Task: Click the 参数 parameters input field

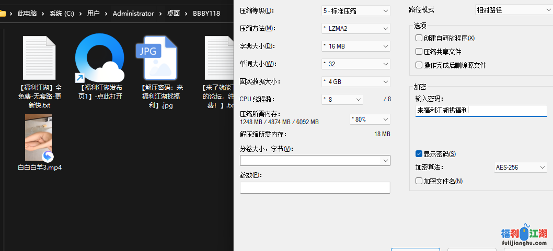Action: (315, 187)
